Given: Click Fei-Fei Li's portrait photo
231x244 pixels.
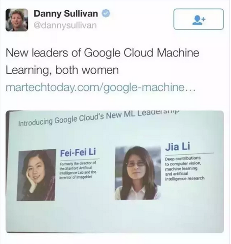Looking at the screenshot, I should [36, 175].
